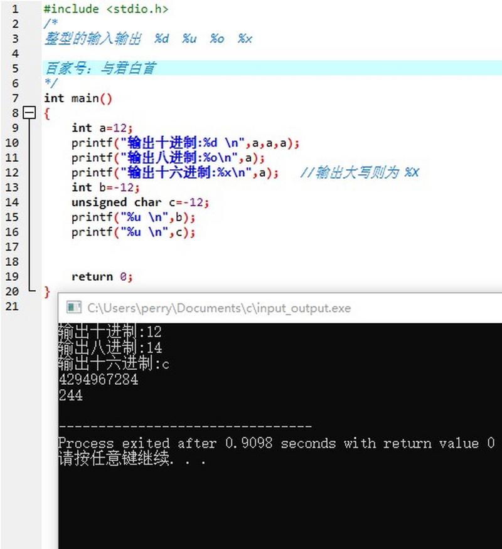Click the highlighted comment '百家号：与君白首'
This screenshot has height=549, width=502.
click(100, 68)
